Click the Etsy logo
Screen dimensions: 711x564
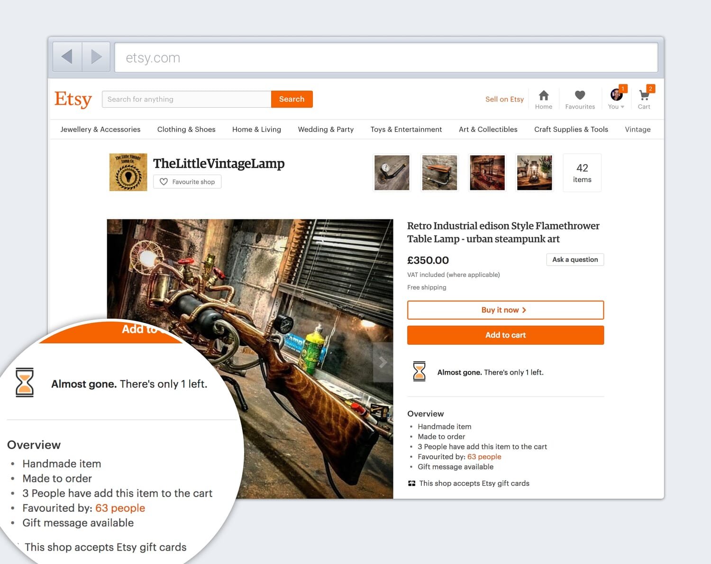73,99
